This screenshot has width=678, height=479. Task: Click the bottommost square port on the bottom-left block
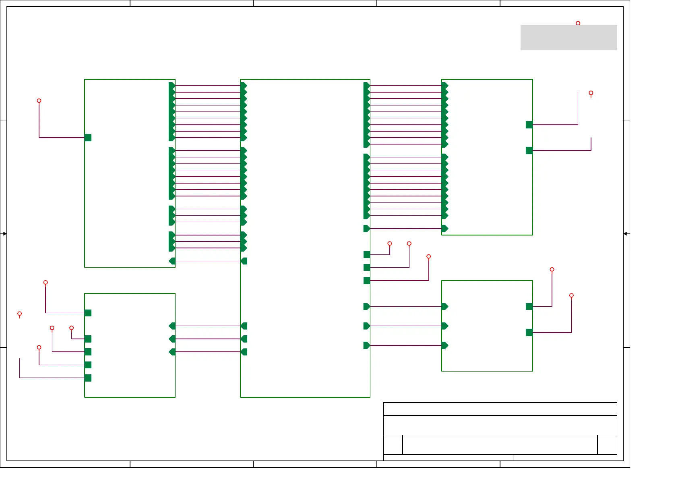point(88,378)
